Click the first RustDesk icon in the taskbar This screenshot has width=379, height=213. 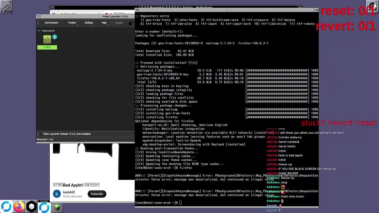(6, 207)
